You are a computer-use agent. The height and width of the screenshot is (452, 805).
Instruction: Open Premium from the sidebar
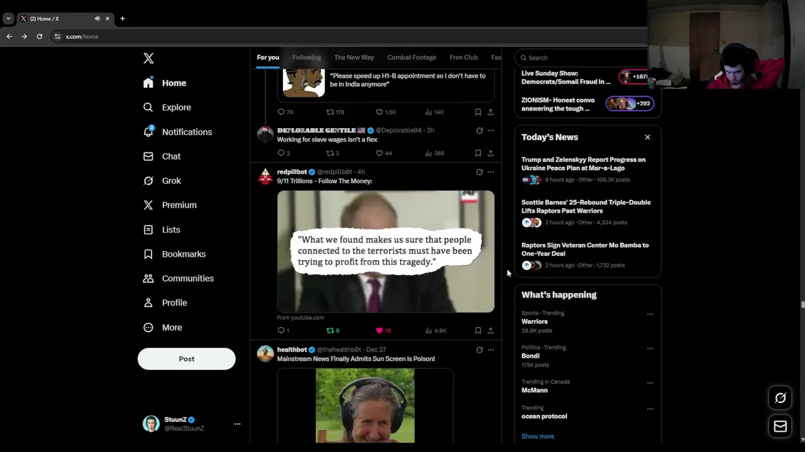[x=170, y=205]
